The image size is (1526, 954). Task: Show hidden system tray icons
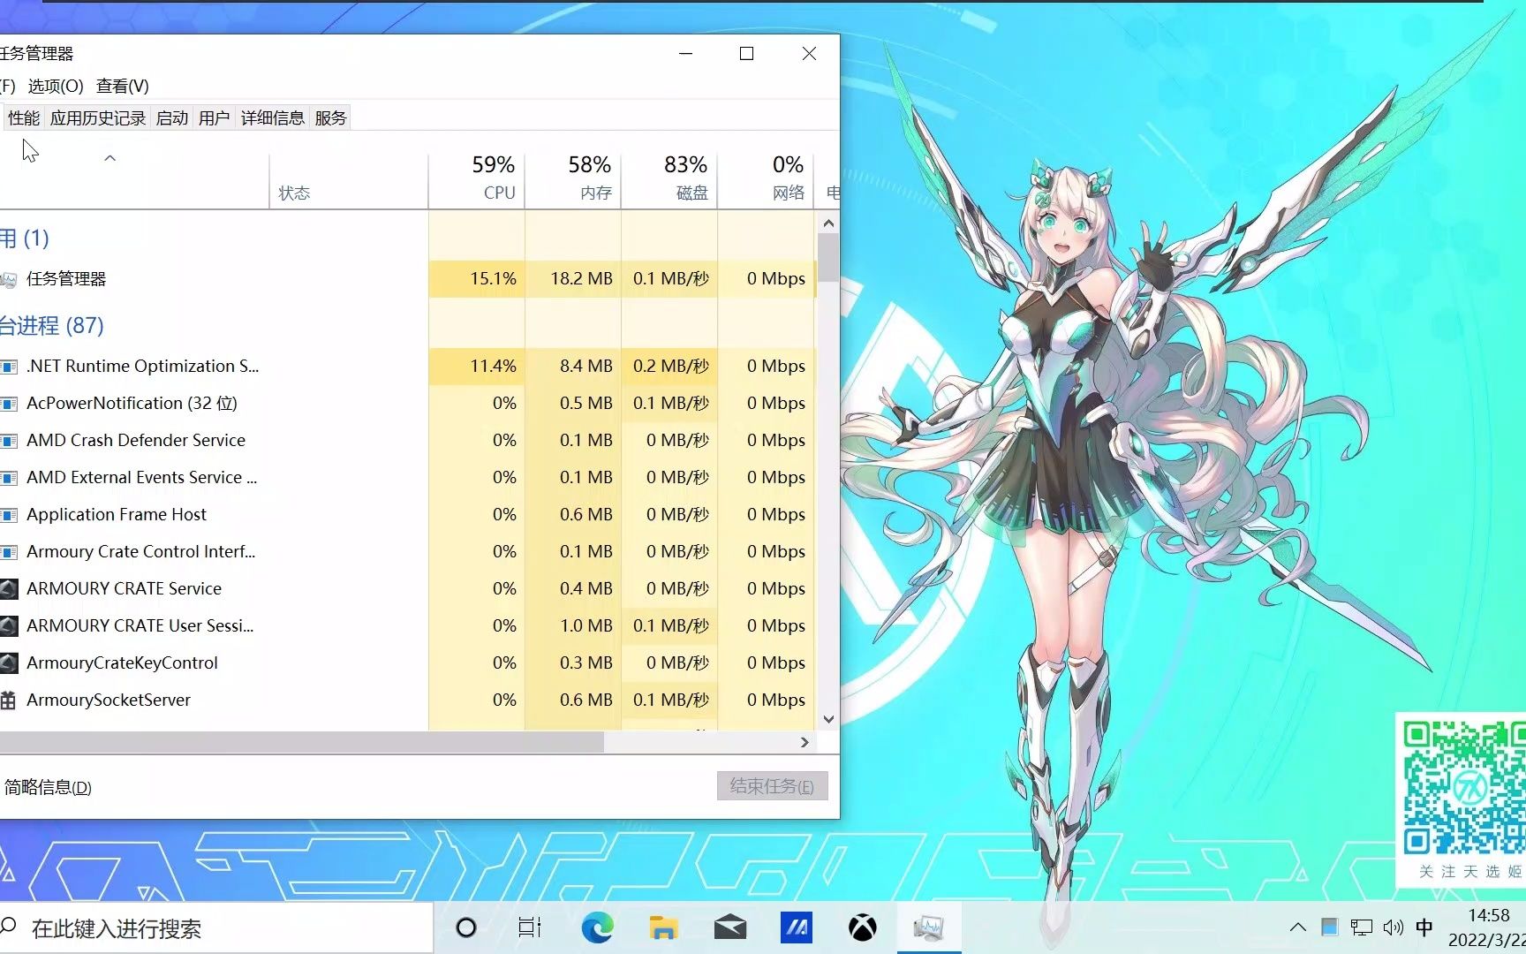click(x=1297, y=927)
